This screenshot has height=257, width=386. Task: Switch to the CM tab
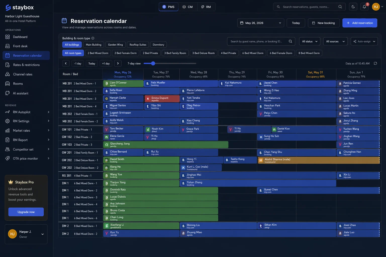(x=188, y=7)
